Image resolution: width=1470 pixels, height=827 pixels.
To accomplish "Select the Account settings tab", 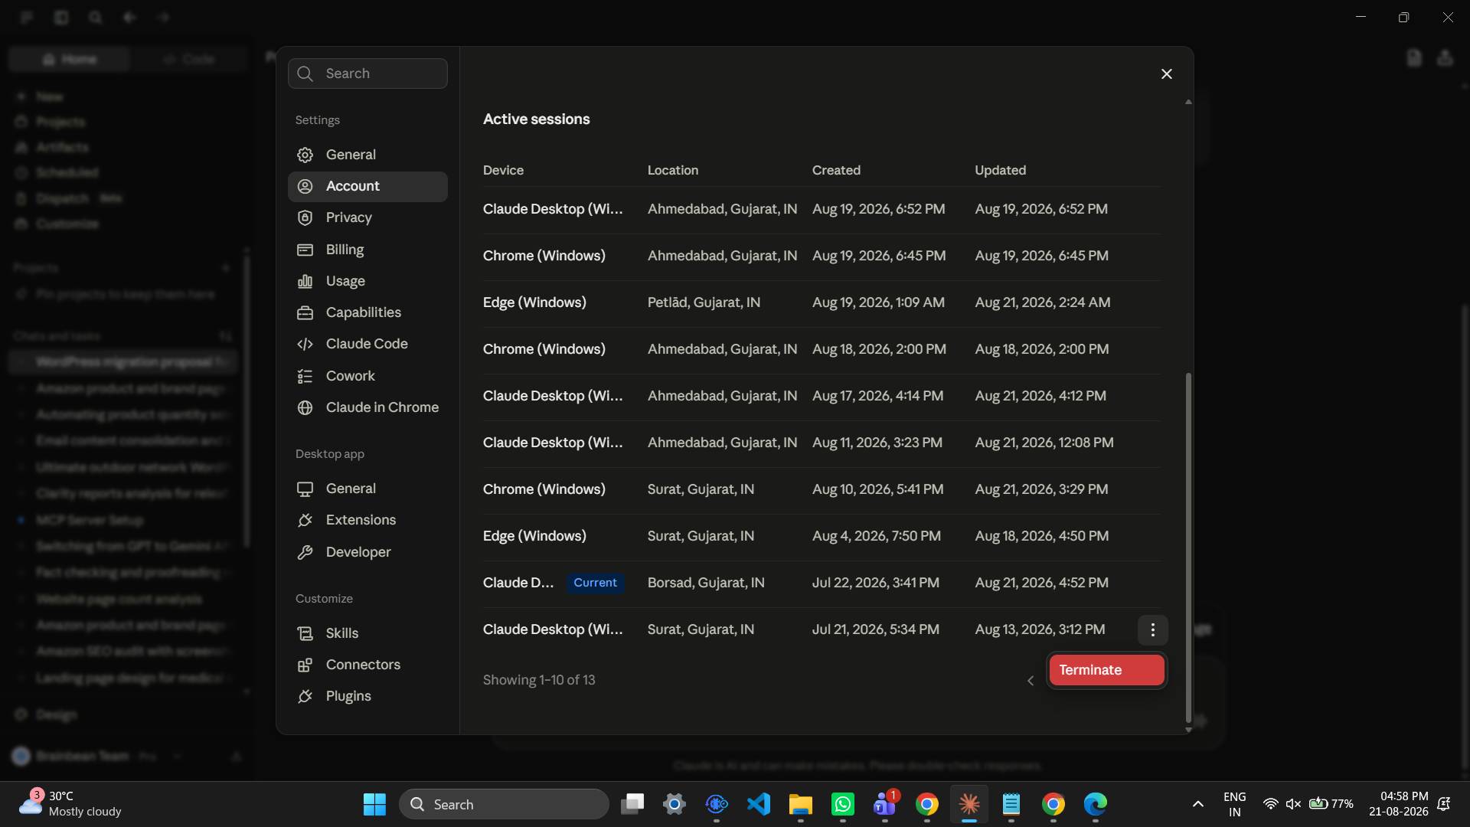I will click(367, 186).
